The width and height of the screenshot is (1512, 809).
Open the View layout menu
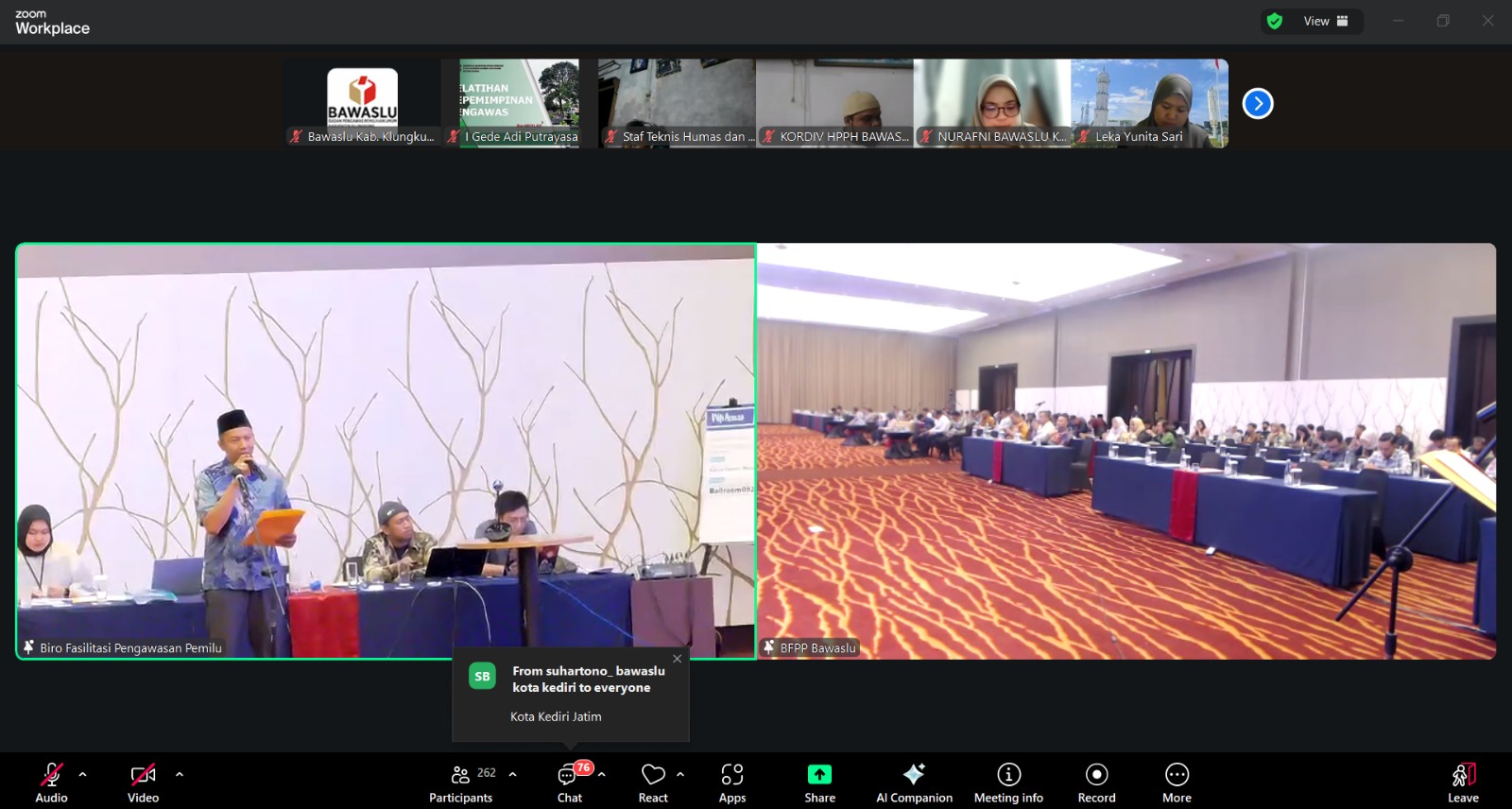pyautogui.click(x=1325, y=21)
